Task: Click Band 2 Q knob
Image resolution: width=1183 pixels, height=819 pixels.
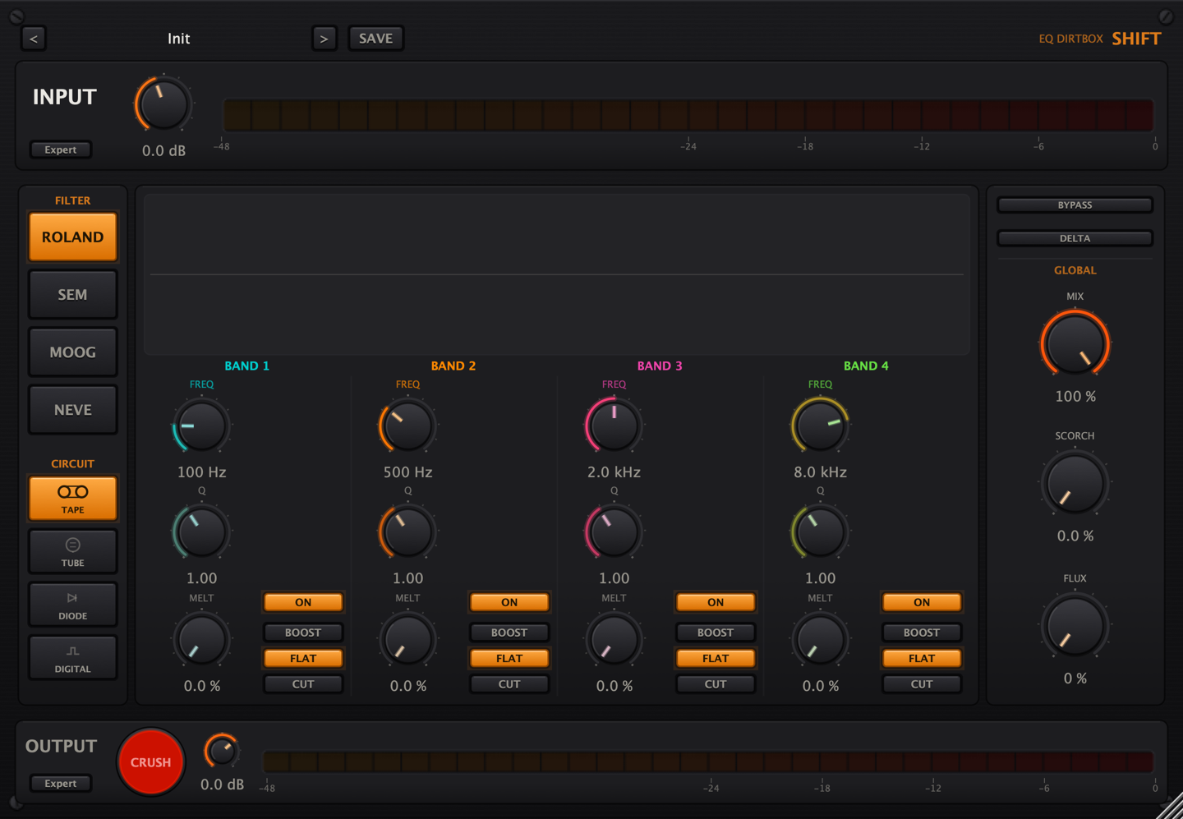Action: coord(407,531)
